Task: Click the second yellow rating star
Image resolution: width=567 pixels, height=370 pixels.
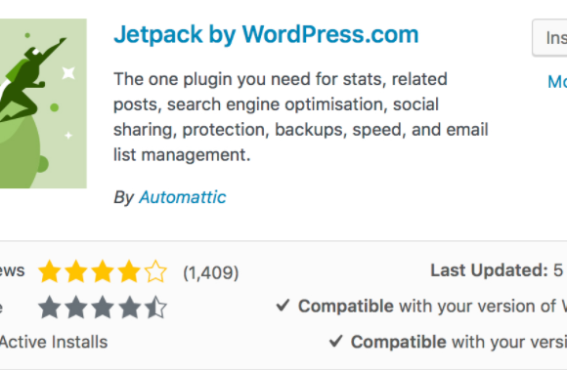Action: (76, 271)
